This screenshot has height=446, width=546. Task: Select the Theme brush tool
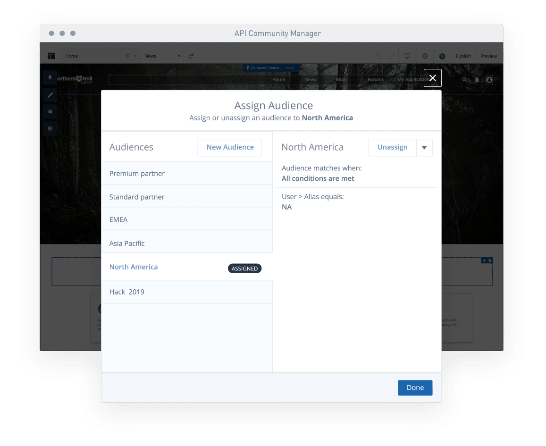(50, 95)
